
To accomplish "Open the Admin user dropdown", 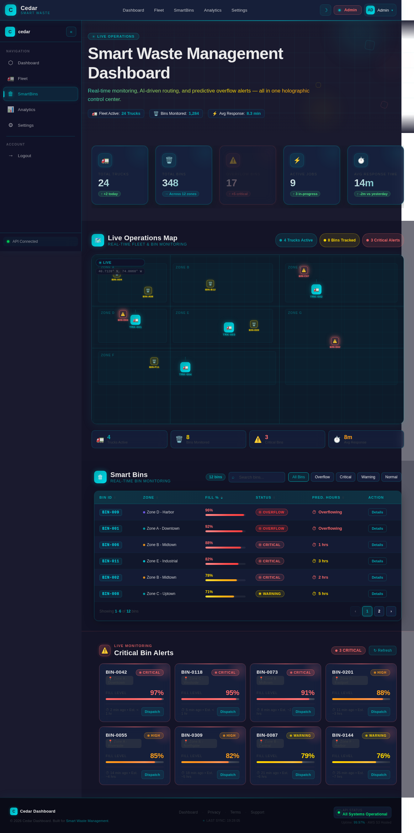I will (380, 10).
